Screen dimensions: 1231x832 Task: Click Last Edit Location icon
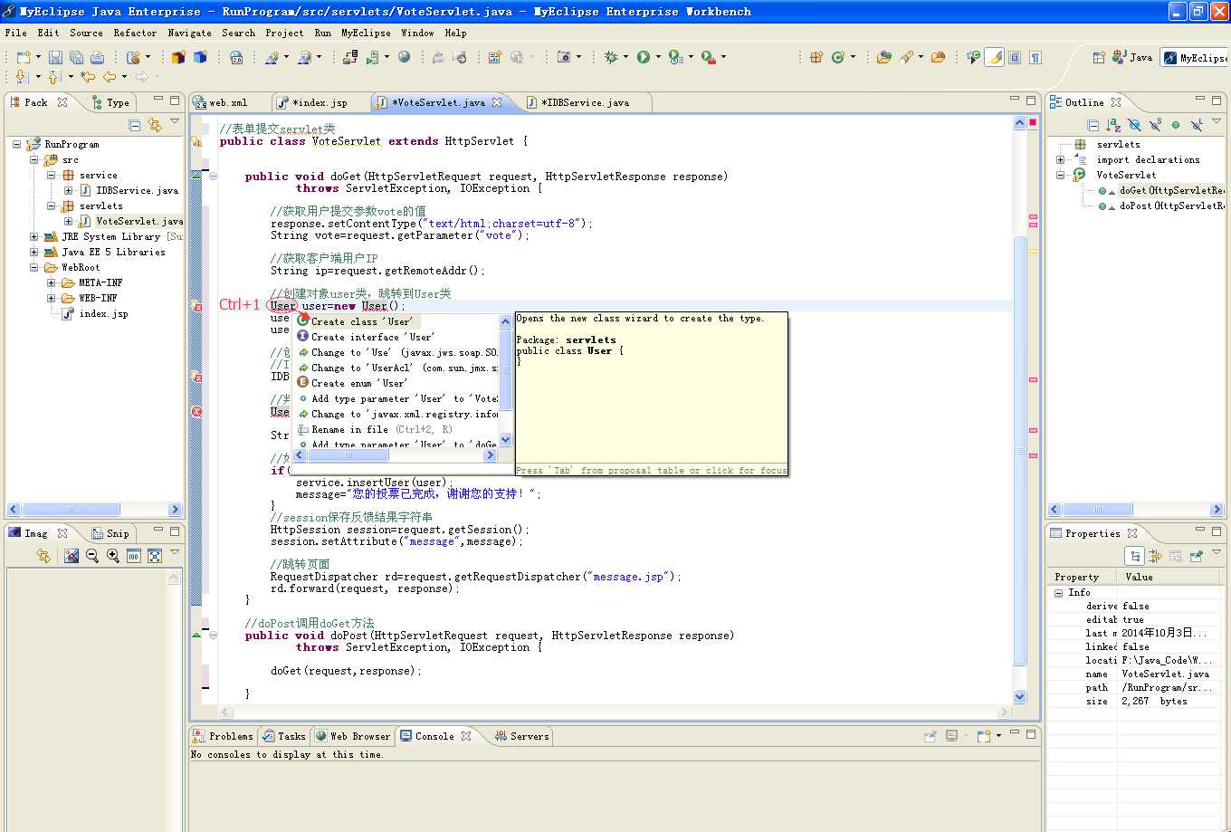point(88,77)
